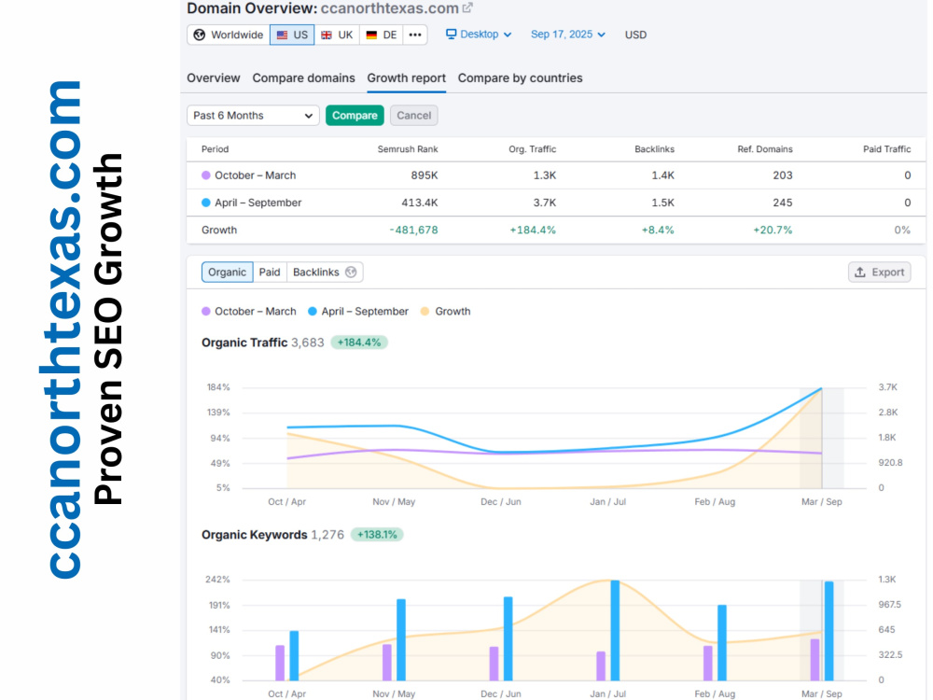
Task: Click the globe icon next to Backlinks
Action: click(x=351, y=272)
